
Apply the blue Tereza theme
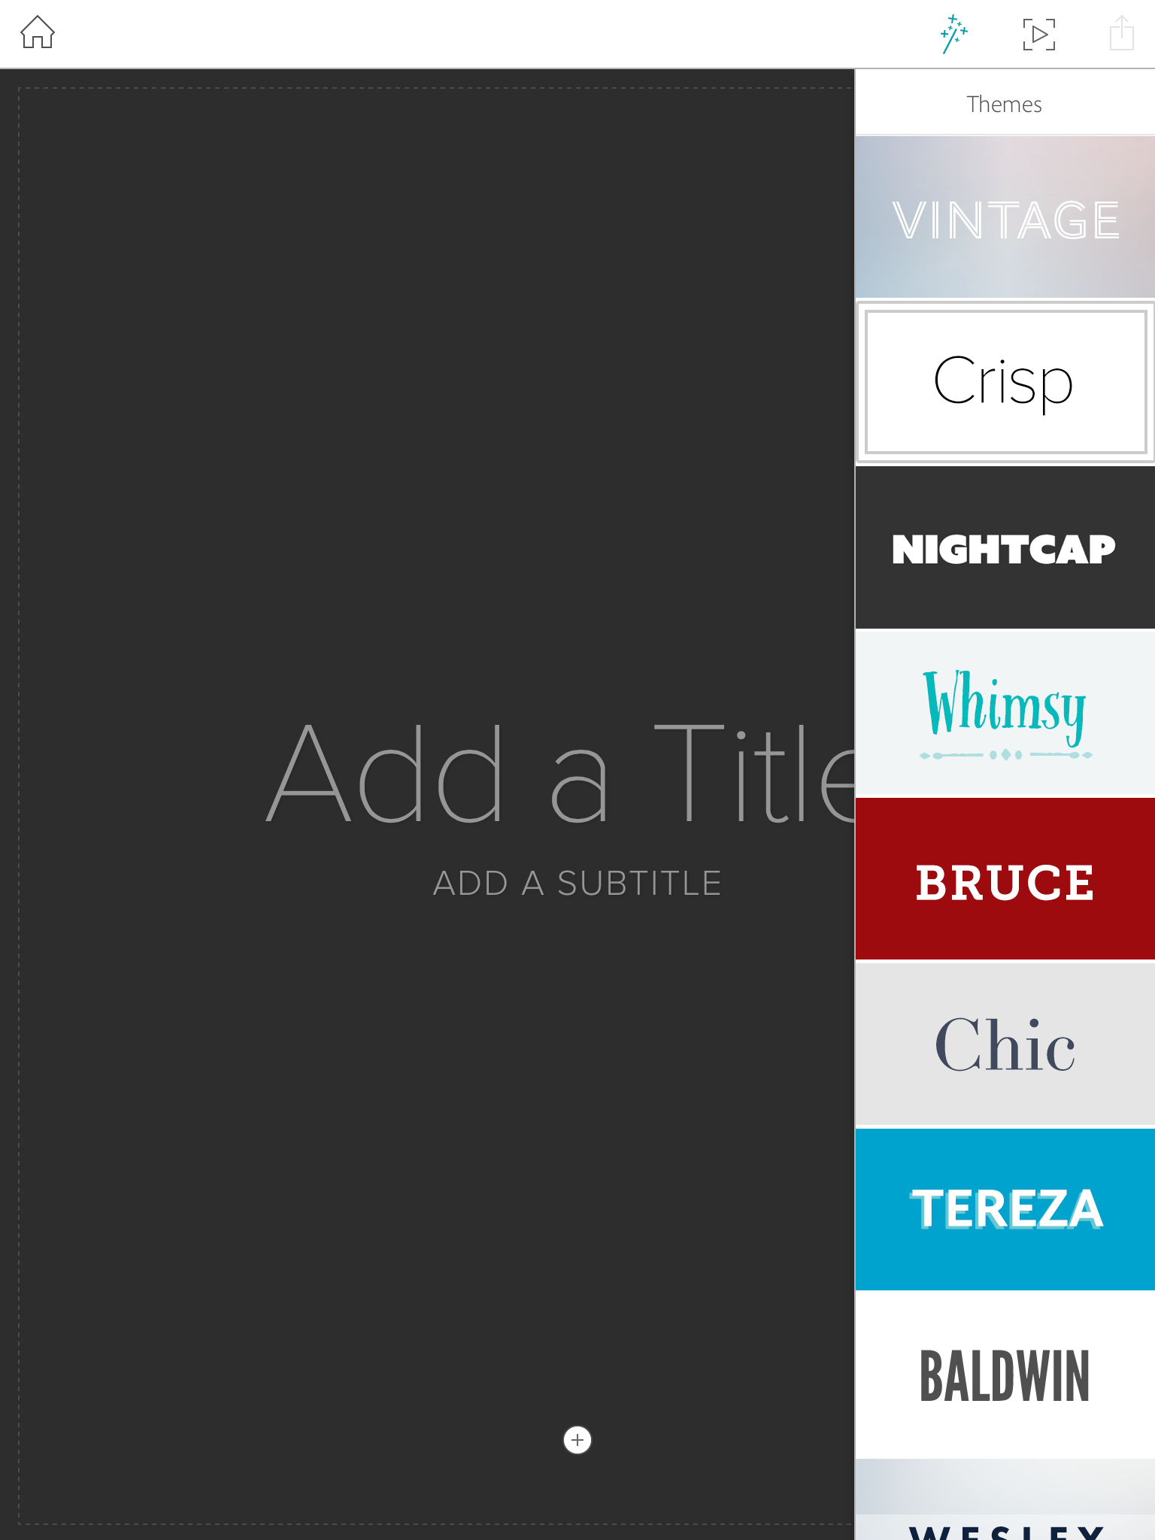pyautogui.click(x=1005, y=1209)
